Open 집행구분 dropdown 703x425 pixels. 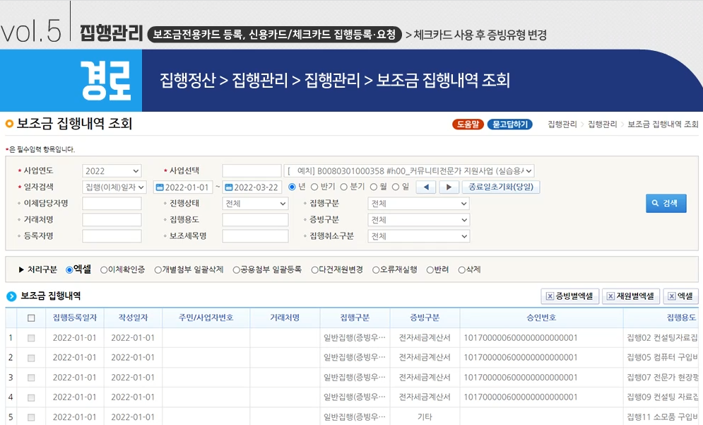pos(418,204)
